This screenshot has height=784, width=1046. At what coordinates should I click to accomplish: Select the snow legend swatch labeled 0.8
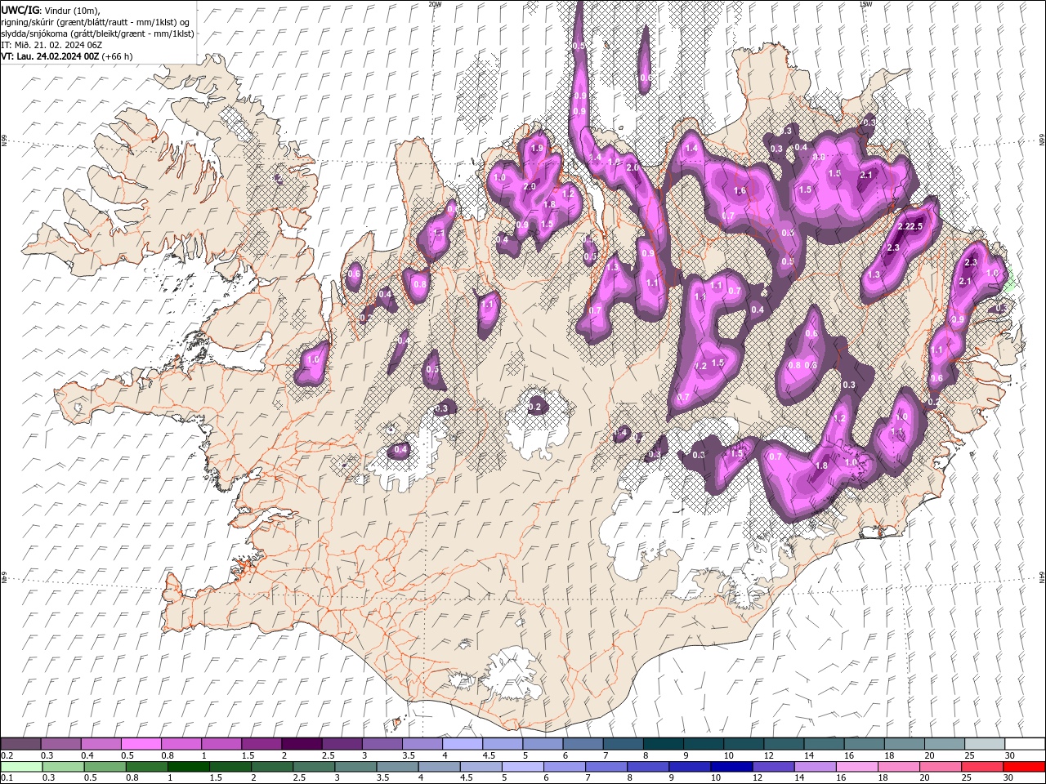(x=181, y=744)
